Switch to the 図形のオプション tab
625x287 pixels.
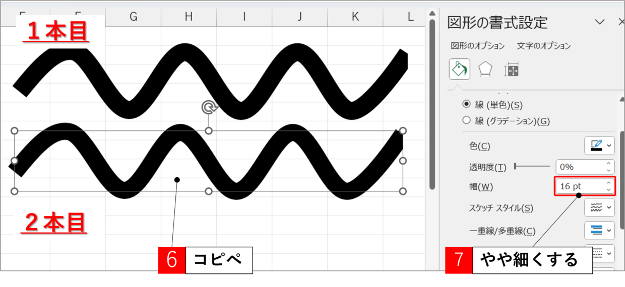pos(477,46)
